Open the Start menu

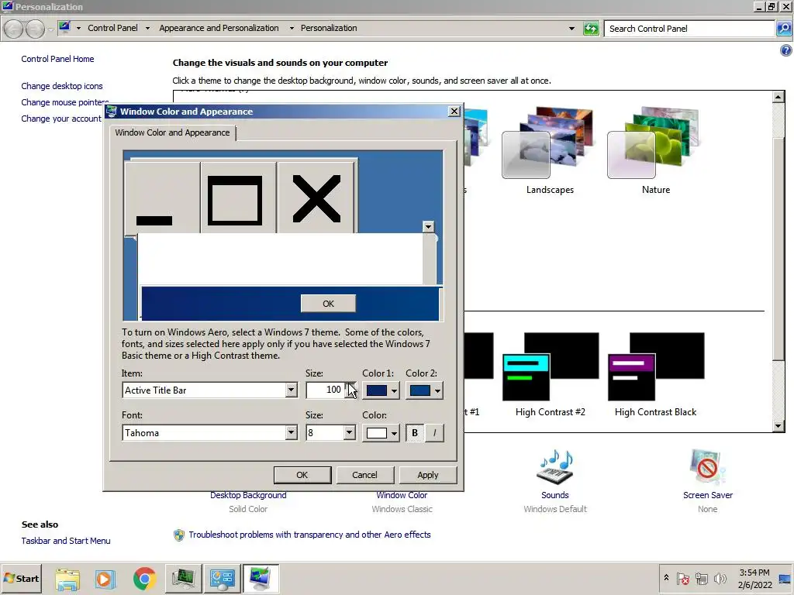[x=21, y=578]
